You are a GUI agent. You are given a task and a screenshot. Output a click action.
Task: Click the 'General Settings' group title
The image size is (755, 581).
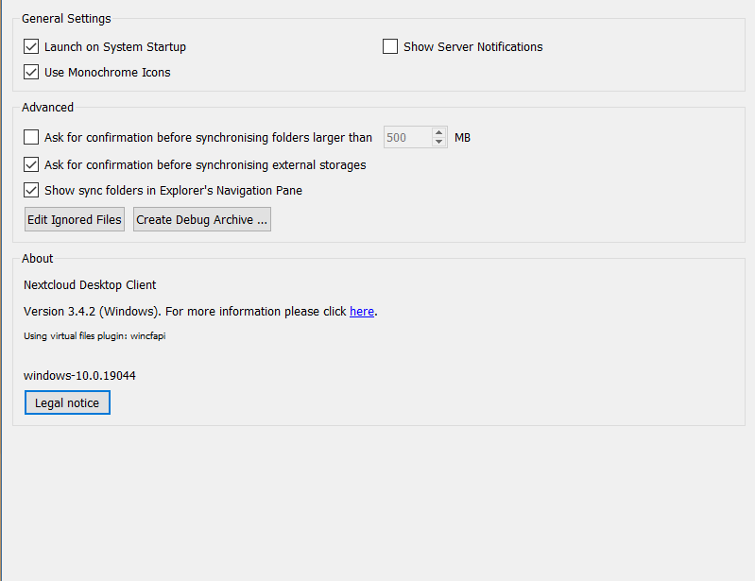pyautogui.click(x=66, y=18)
